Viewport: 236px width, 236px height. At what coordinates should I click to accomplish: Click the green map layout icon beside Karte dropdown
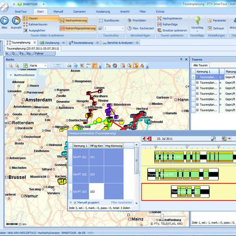tap(25, 66)
